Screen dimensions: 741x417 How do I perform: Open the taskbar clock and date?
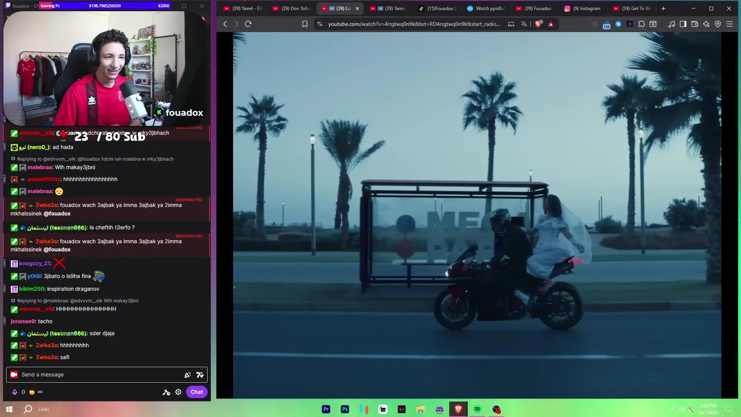tap(707, 409)
